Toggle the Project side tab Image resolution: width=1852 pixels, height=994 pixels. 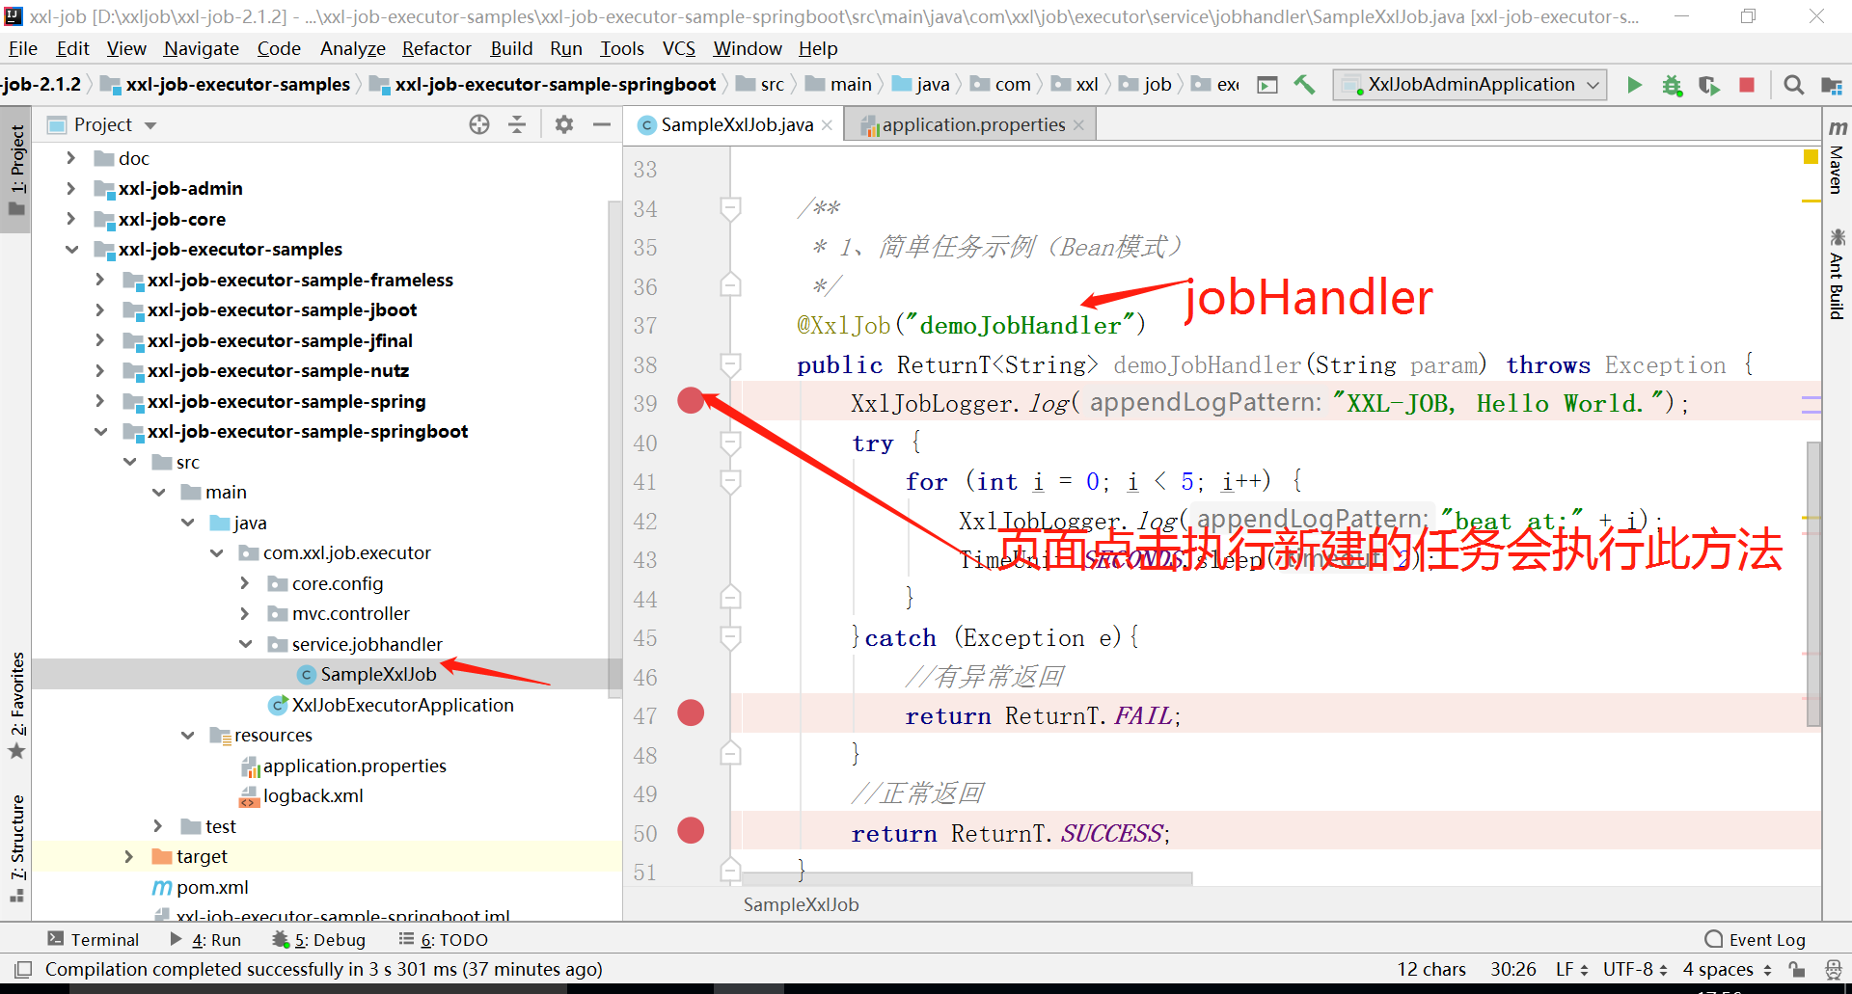click(17, 170)
